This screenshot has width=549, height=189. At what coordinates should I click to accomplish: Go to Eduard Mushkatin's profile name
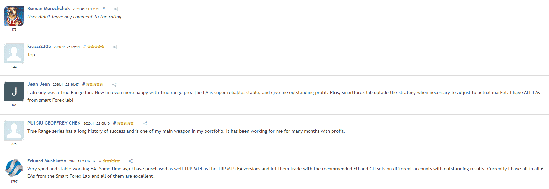point(47,161)
